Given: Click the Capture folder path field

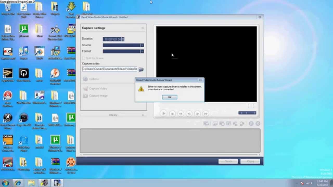Looking at the screenshot, I should [x=110, y=69].
